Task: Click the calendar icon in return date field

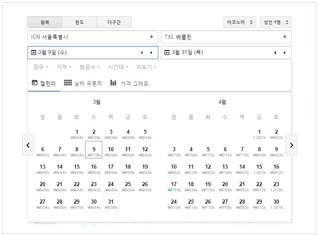Action: pos(167,53)
